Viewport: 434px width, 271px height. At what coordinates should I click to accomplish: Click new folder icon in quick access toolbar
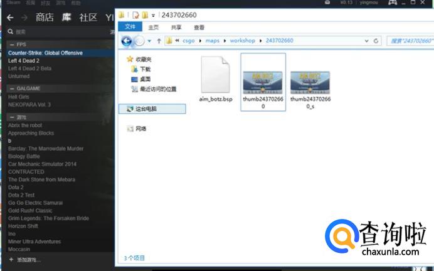145,15
